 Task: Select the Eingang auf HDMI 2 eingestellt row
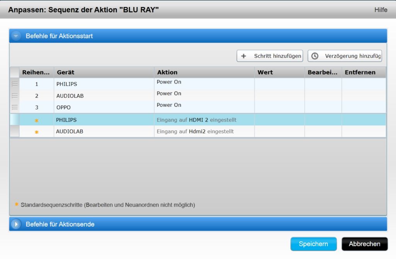tap(196, 120)
